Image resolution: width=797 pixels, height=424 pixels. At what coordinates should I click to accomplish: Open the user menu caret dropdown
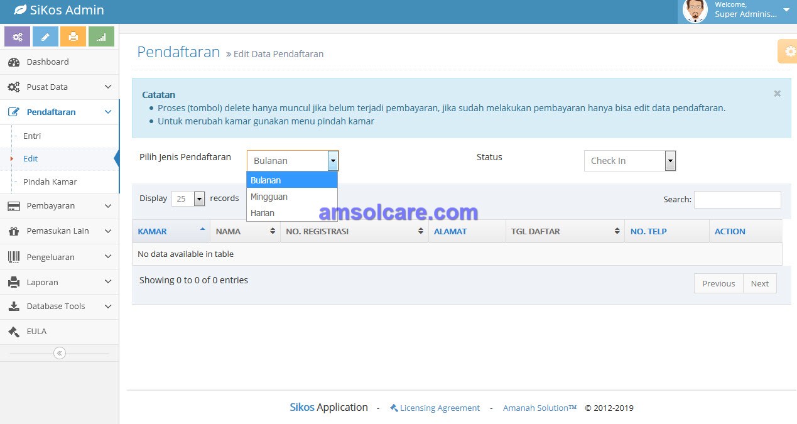[786, 10]
